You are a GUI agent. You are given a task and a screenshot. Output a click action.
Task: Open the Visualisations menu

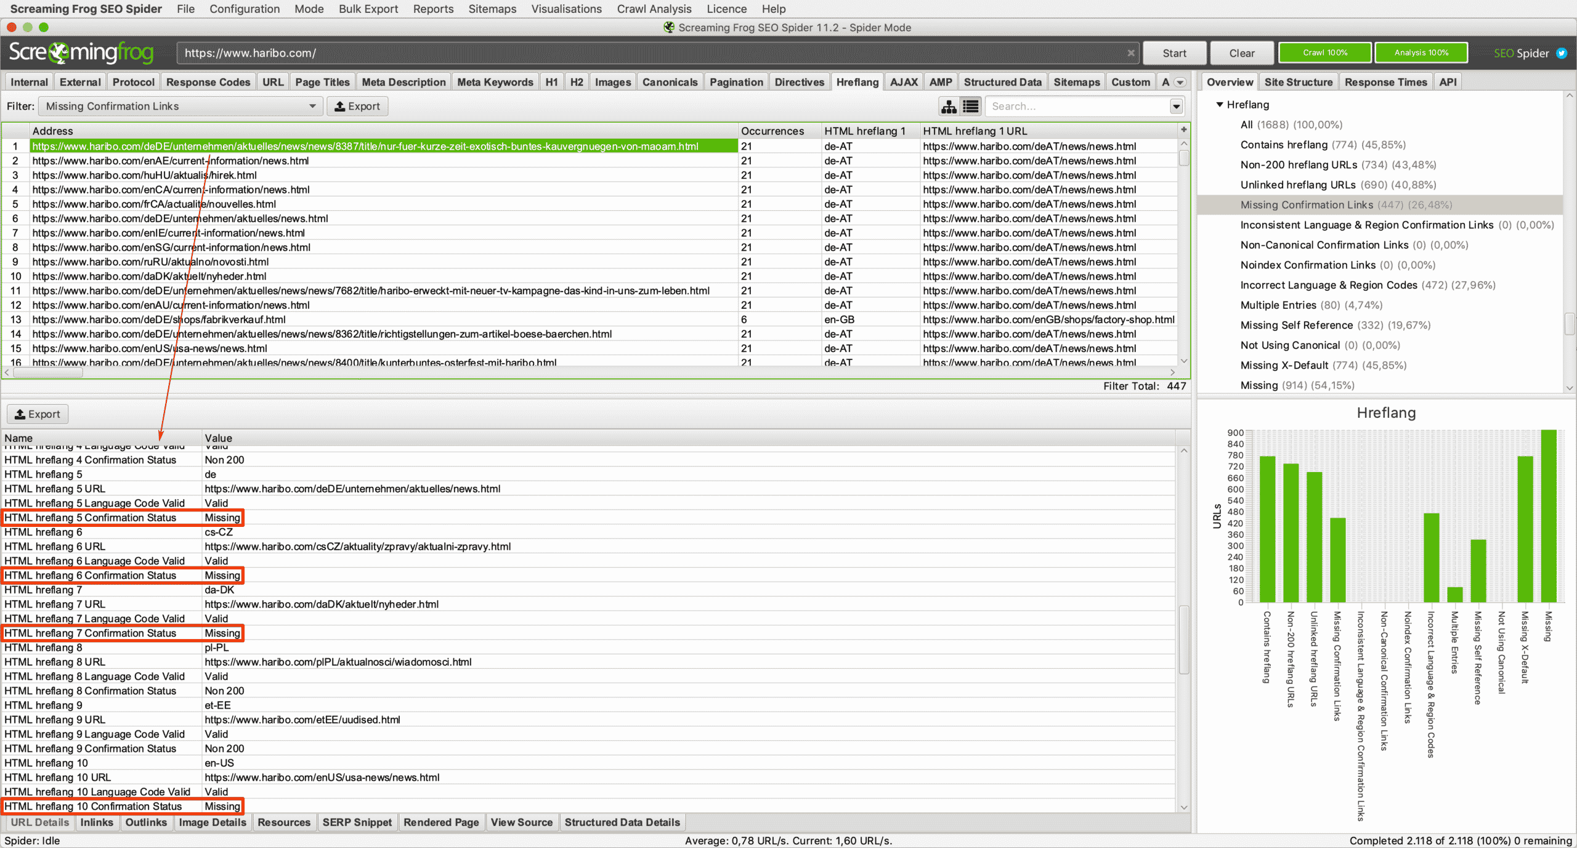(x=566, y=9)
